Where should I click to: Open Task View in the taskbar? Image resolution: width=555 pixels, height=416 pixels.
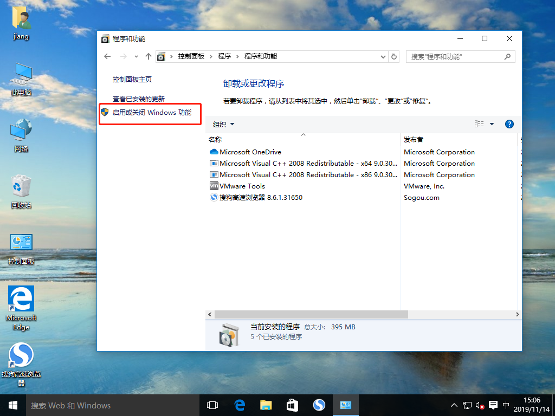[x=212, y=405]
